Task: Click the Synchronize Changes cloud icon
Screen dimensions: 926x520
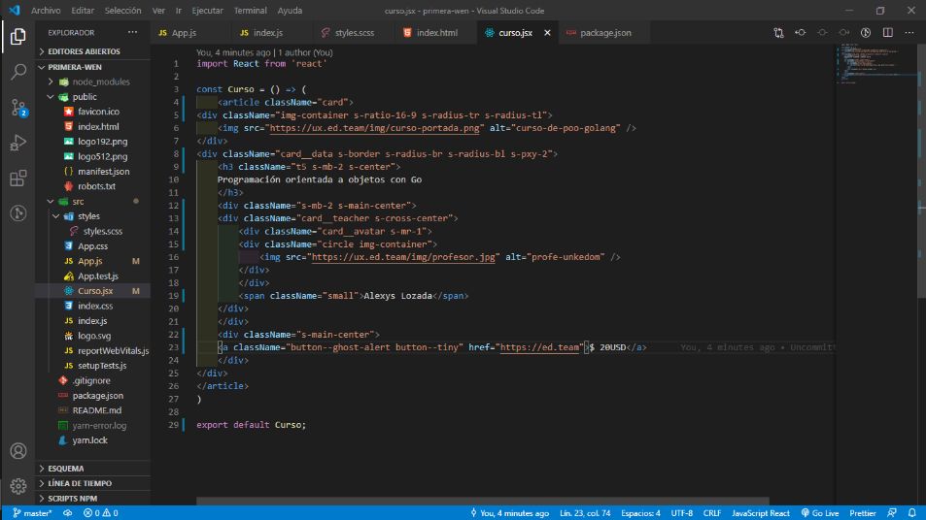Action: tap(68, 513)
